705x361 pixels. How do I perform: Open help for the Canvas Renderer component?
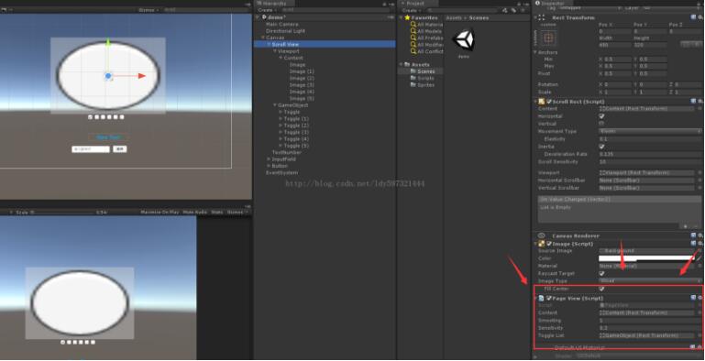[x=693, y=235]
